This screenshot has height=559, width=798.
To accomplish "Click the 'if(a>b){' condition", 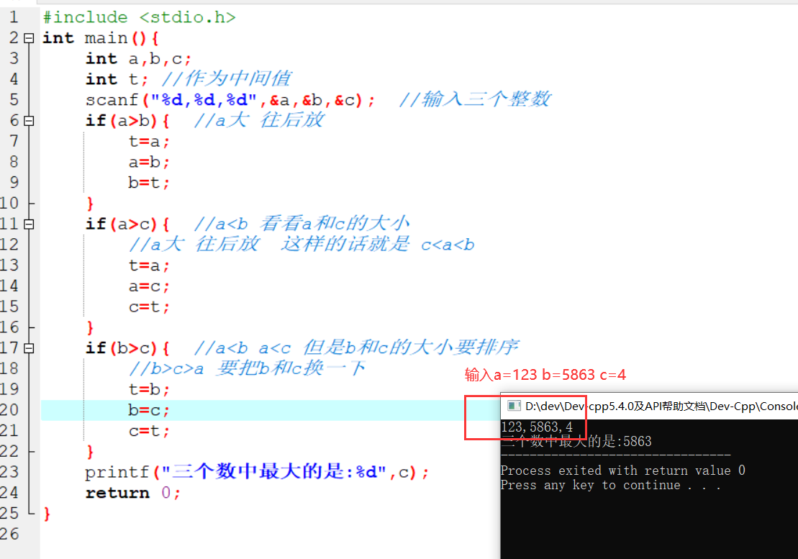I will [127, 121].
